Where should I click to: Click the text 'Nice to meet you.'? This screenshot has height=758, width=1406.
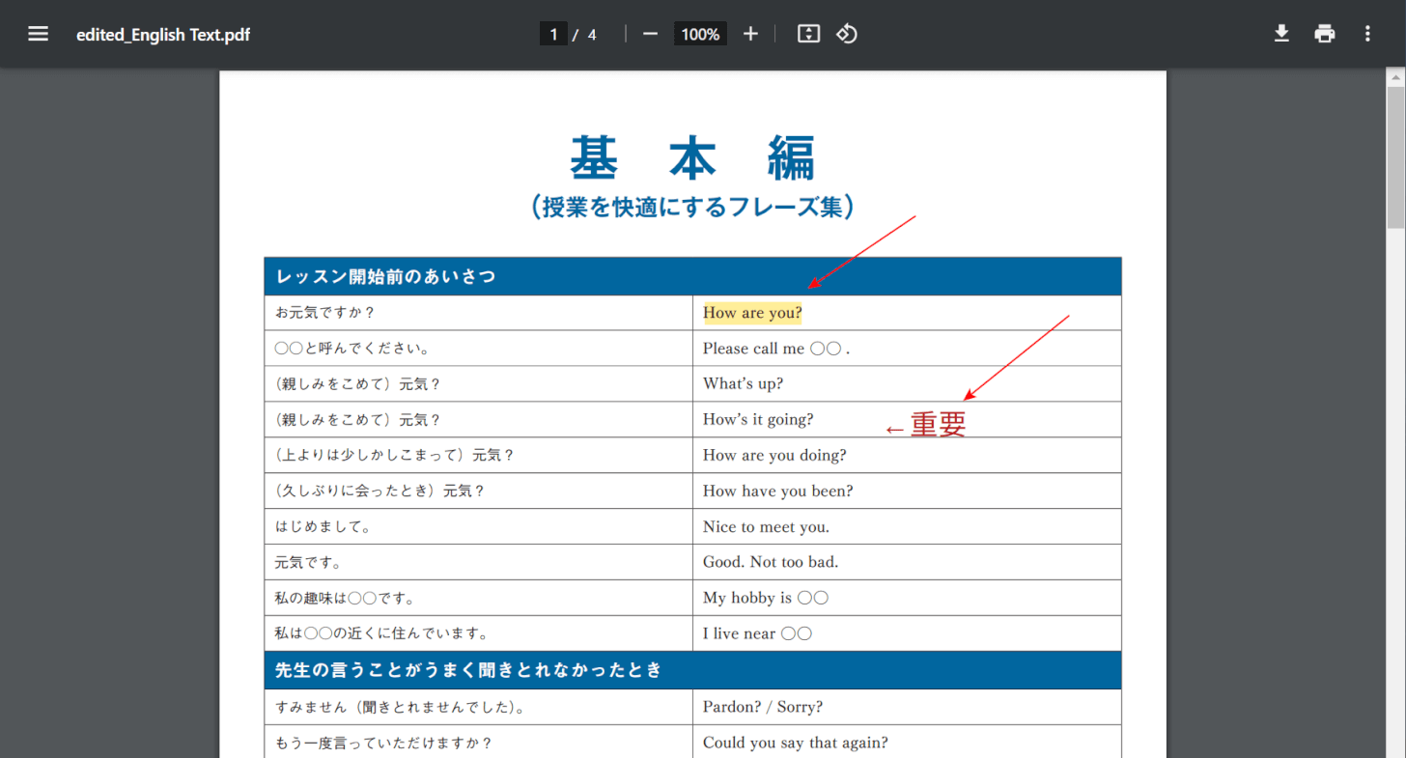pos(766,526)
